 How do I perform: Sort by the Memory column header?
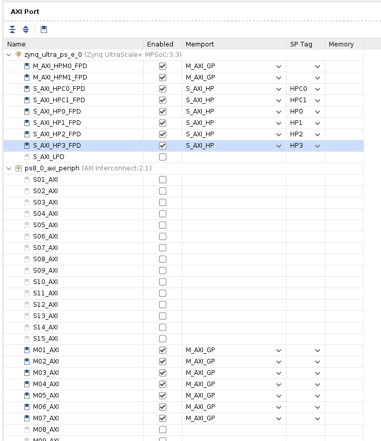(344, 44)
